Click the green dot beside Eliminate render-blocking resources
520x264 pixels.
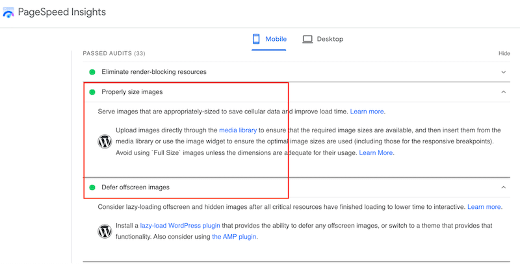coord(92,72)
